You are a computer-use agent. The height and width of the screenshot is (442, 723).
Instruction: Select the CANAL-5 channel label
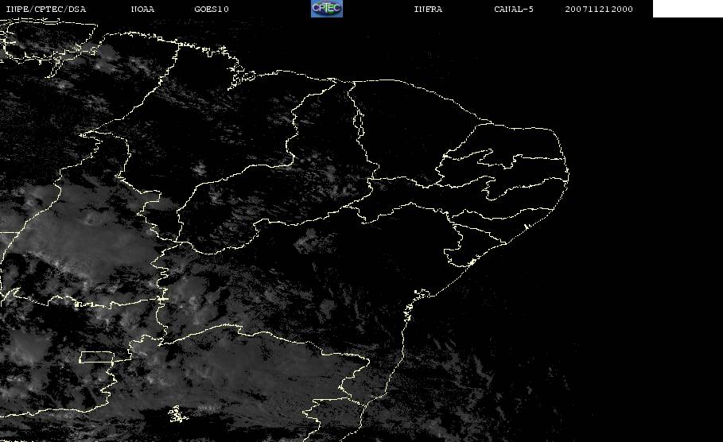(x=513, y=10)
